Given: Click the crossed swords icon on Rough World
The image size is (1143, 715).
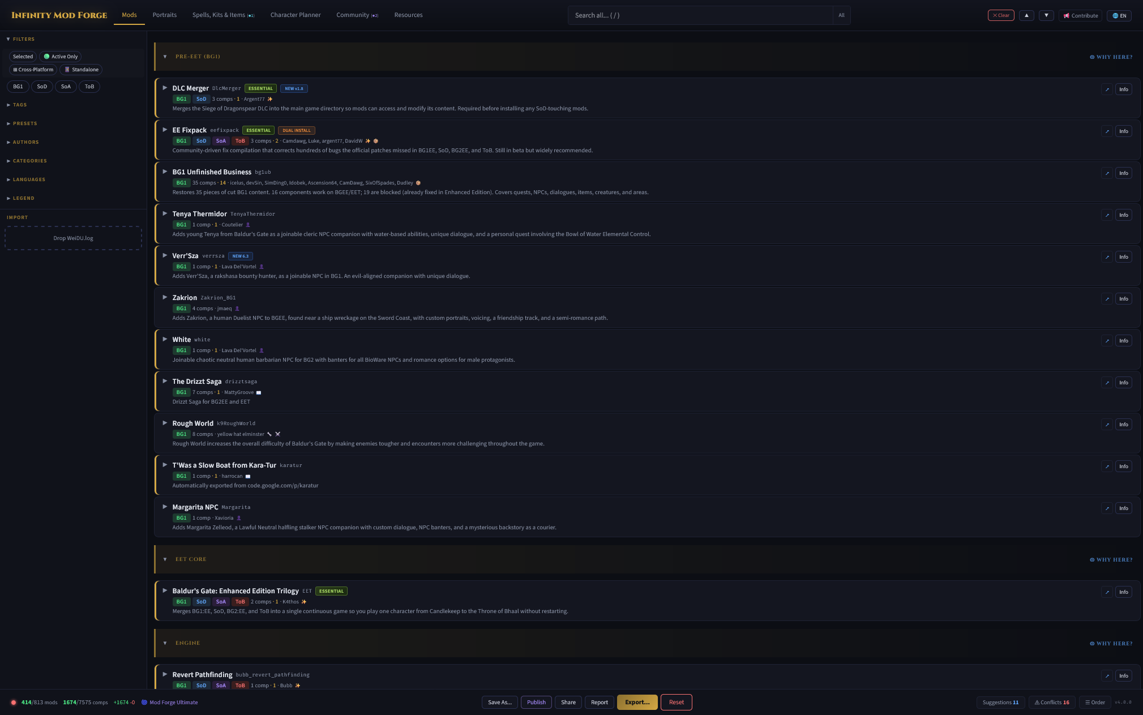Looking at the screenshot, I should click(278, 434).
